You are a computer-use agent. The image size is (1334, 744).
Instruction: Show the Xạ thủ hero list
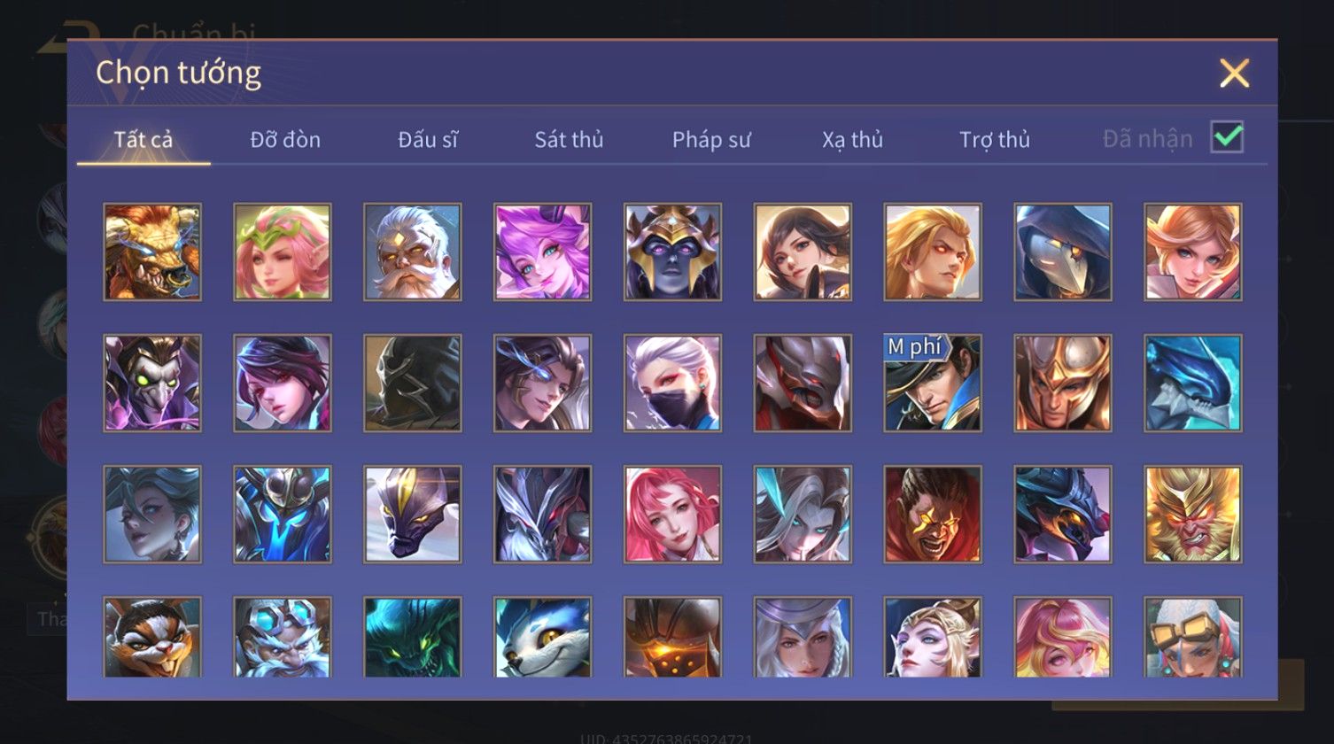(852, 139)
